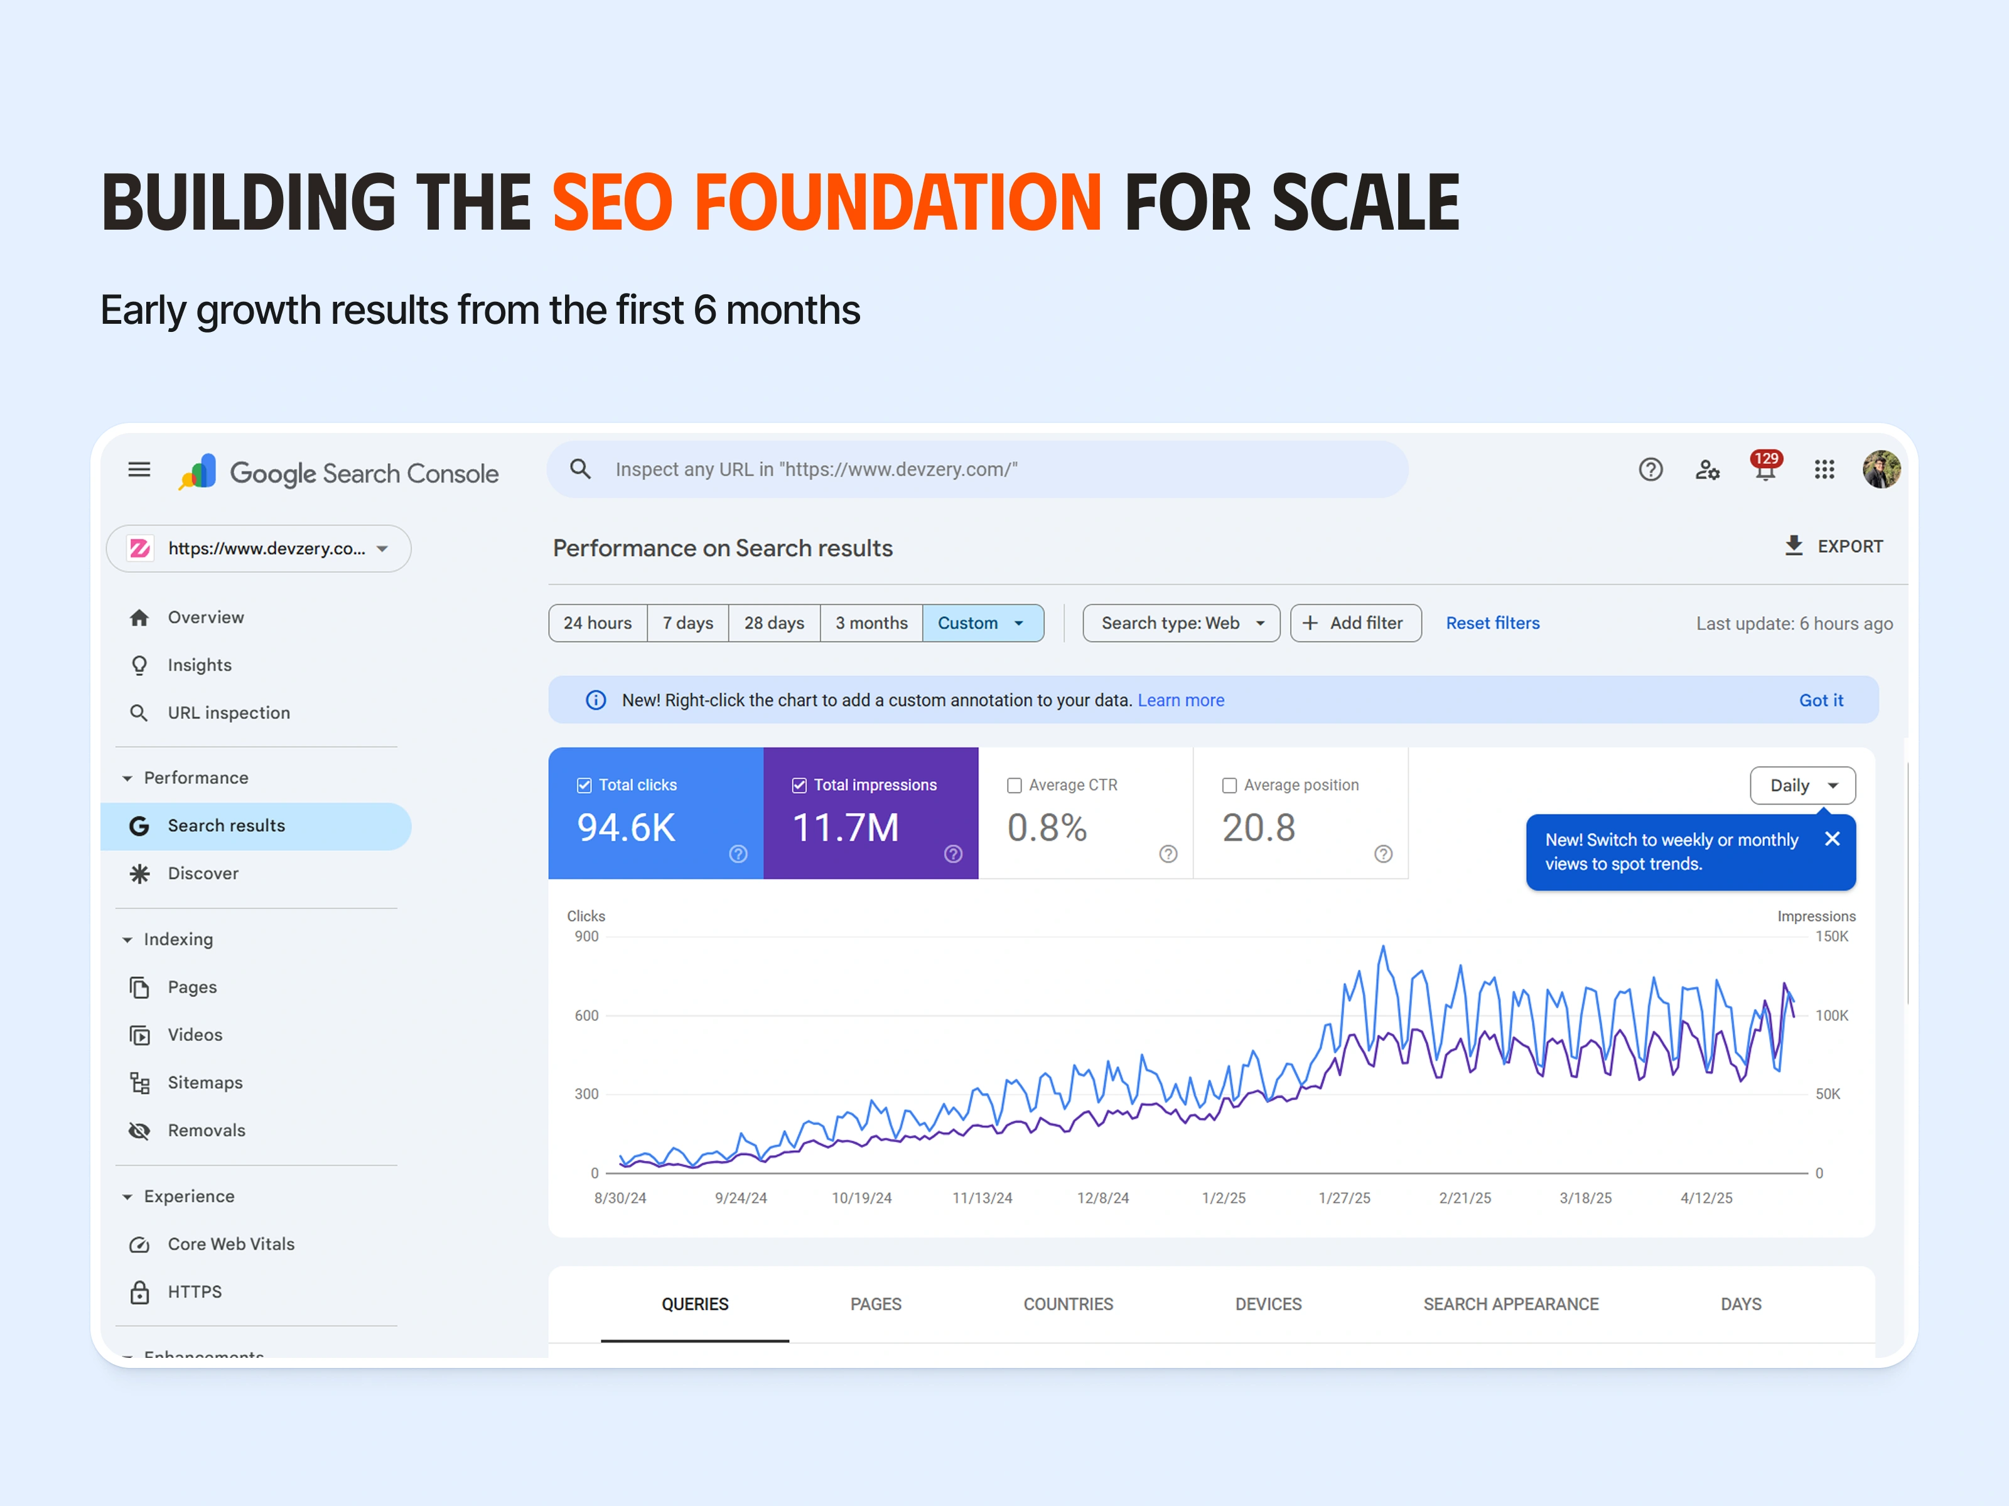The height and width of the screenshot is (1506, 2009).
Task: Open the users and permissions settings icon
Action: click(x=1708, y=469)
